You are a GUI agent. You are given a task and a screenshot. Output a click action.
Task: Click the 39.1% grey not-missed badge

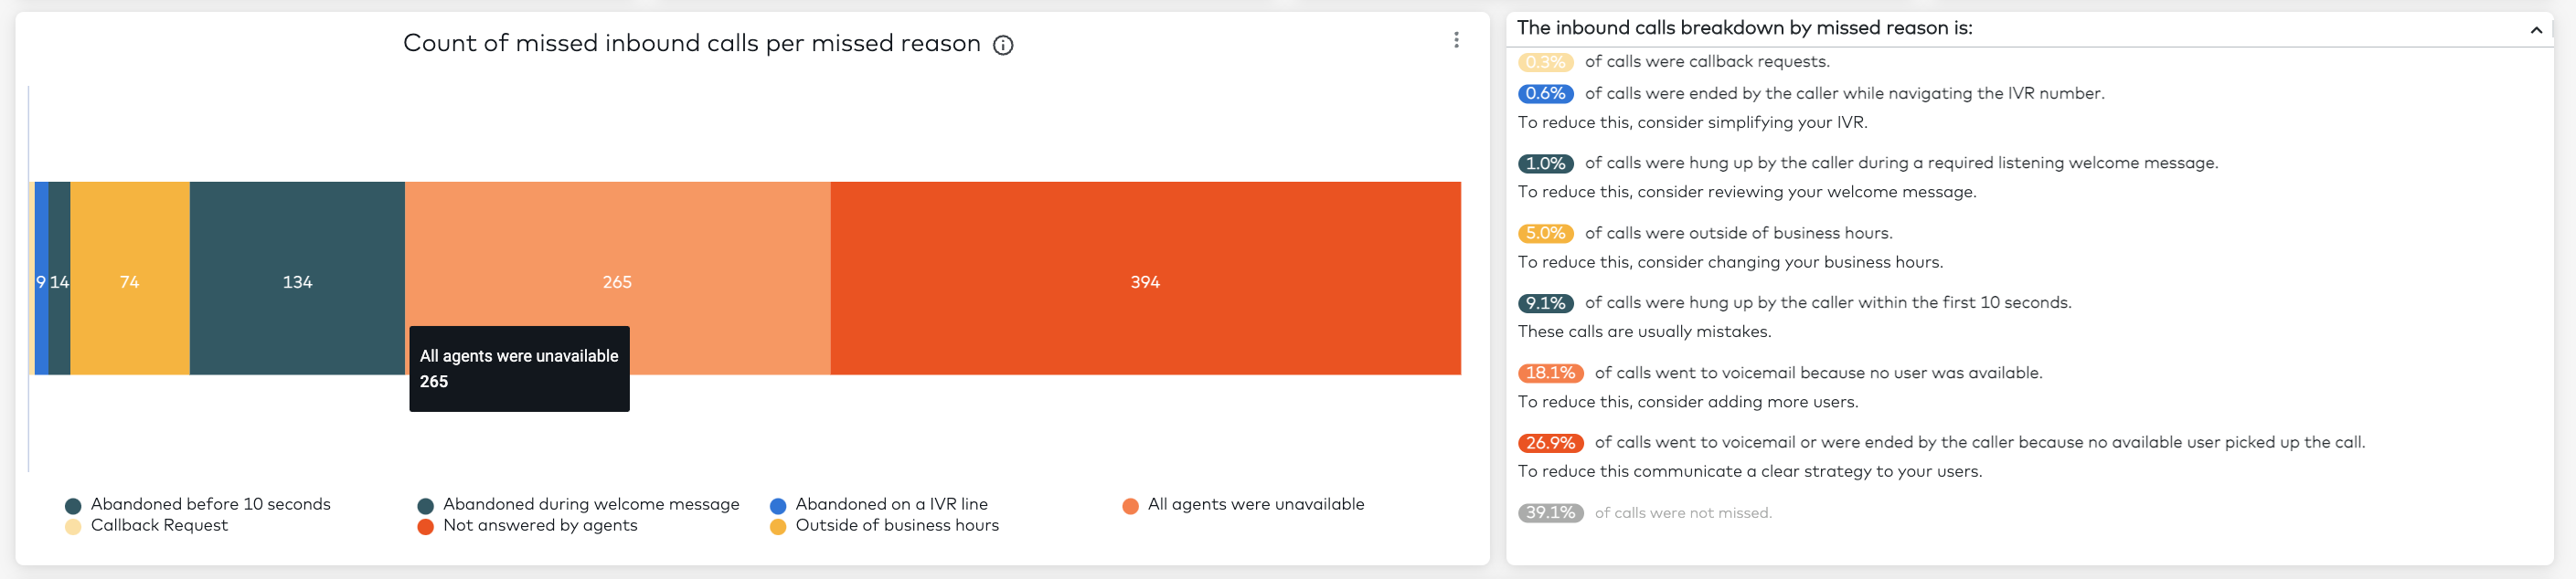click(1550, 512)
